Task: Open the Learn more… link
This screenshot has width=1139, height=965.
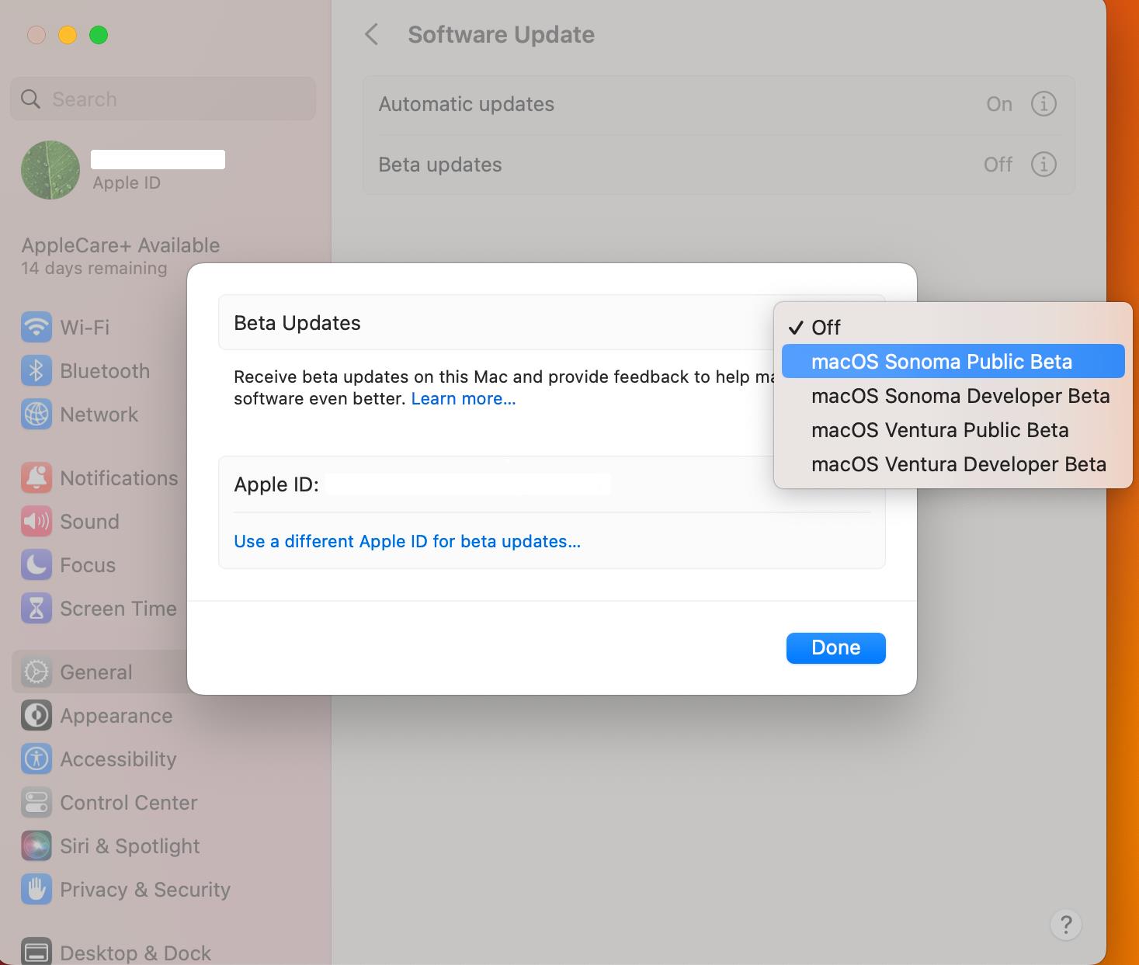Action: click(x=464, y=398)
